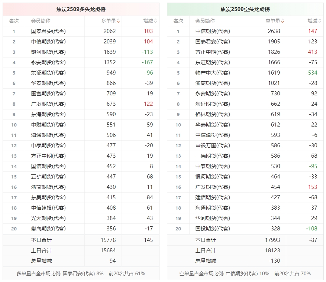This screenshot has width=326, height=282.
Task: Click previous-day short total 18123
Action: click(272, 250)
